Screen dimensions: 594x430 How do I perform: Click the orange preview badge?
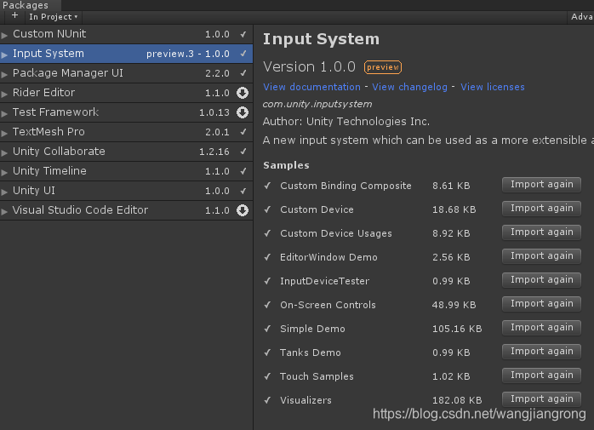[383, 67]
